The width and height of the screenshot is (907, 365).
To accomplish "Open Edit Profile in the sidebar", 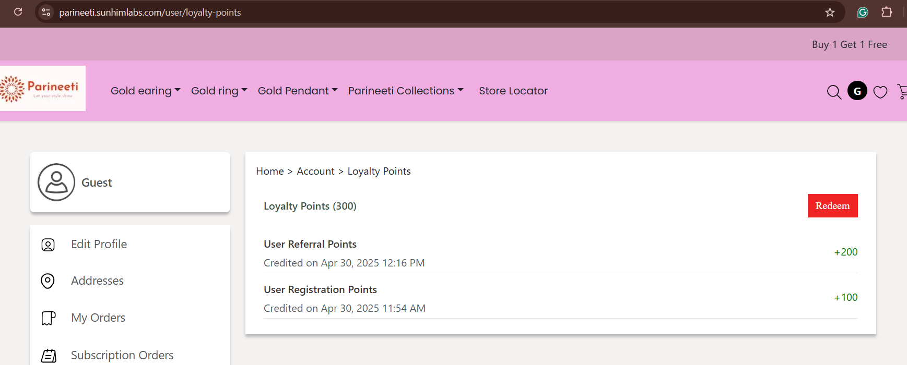I will 99,244.
